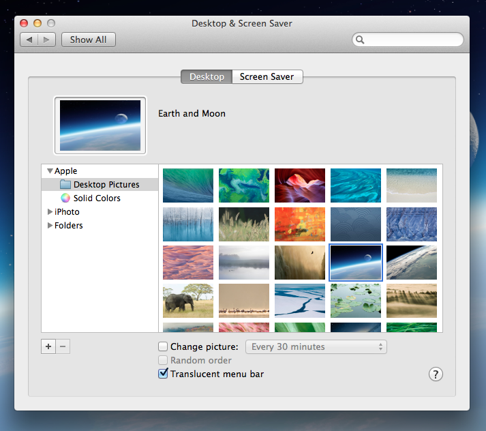Screen dimensions: 486x431
Task: Disable the Translucent menu bar checkbox
Action: [163, 374]
